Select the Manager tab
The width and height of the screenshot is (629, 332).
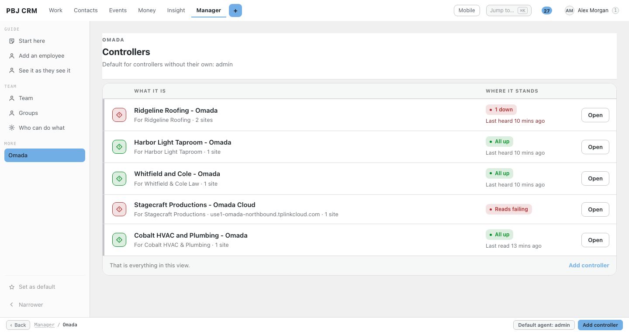tap(209, 10)
